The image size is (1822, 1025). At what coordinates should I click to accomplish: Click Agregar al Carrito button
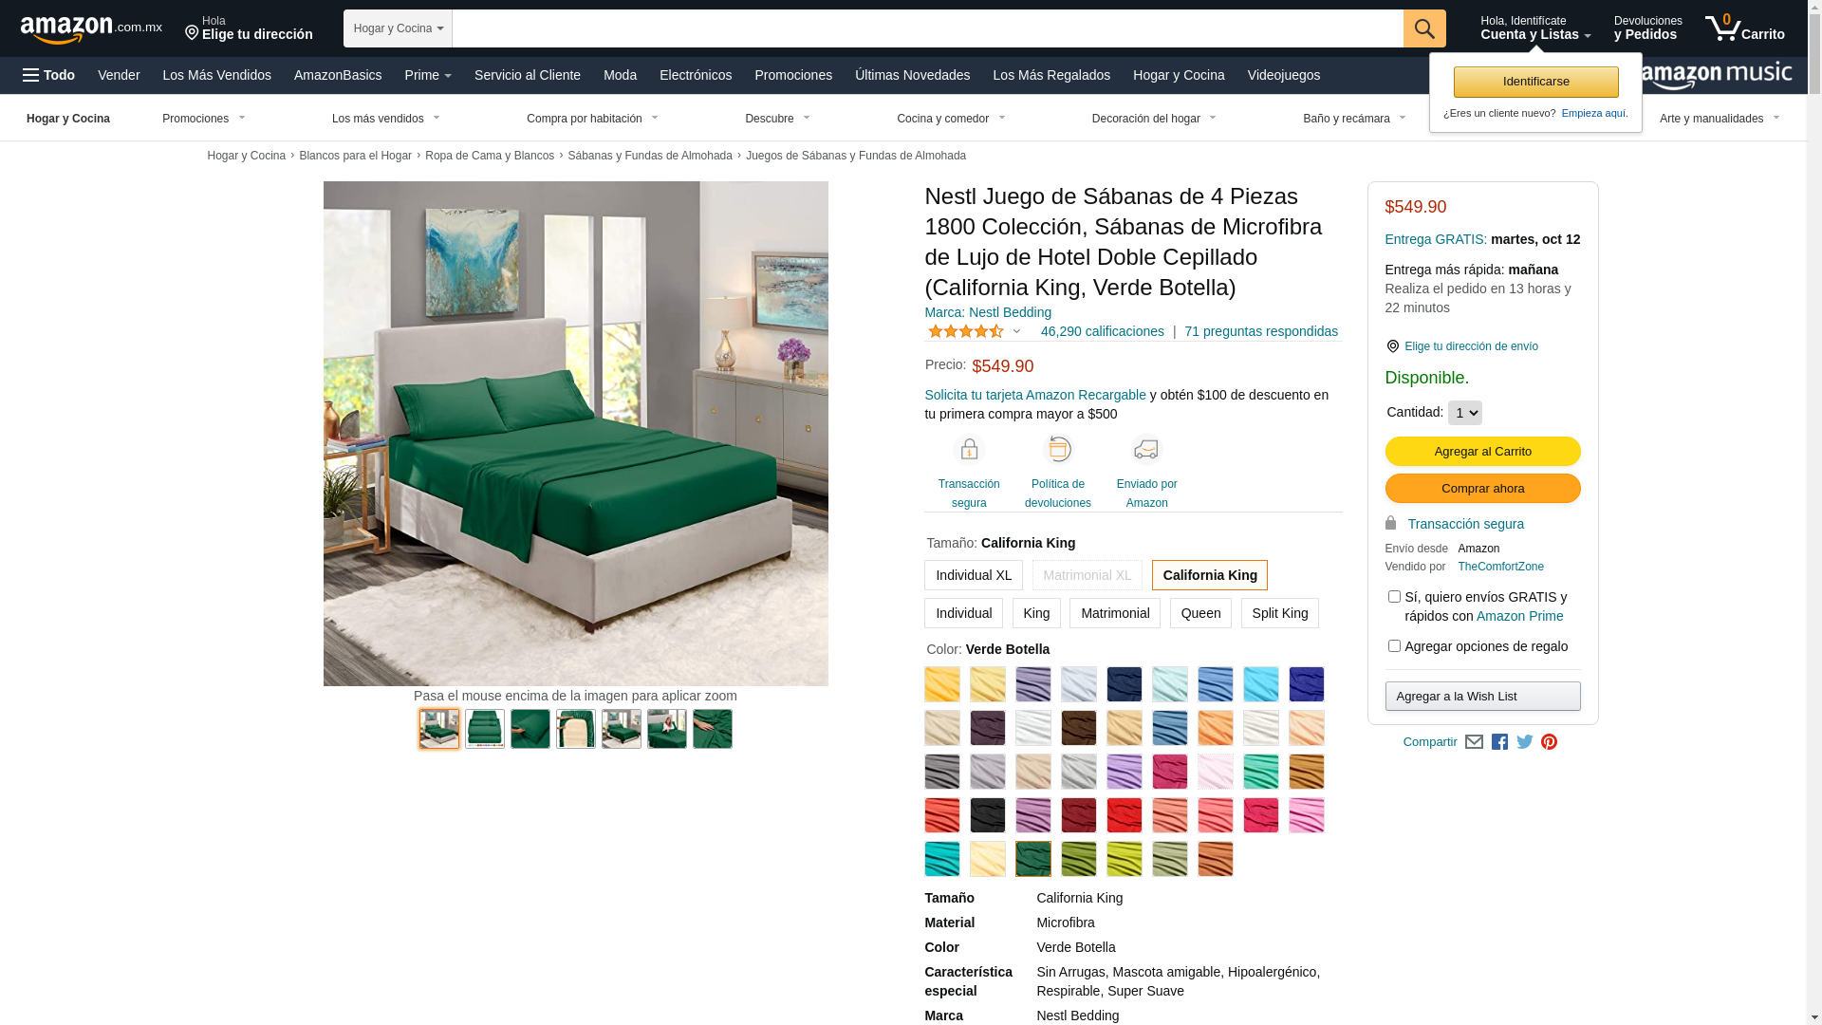tap(1482, 452)
